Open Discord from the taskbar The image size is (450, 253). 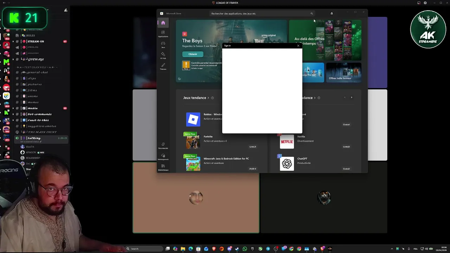pos(229,249)
